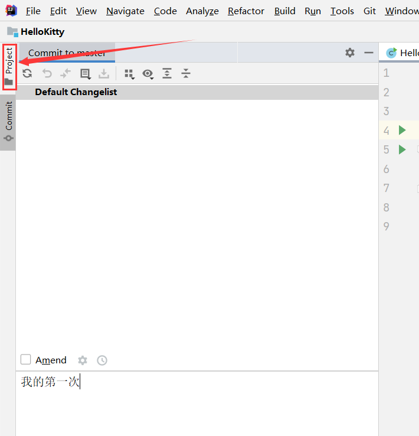The image size is (419, 436).
Task: Open the View menu
Action: click(86, 11)
